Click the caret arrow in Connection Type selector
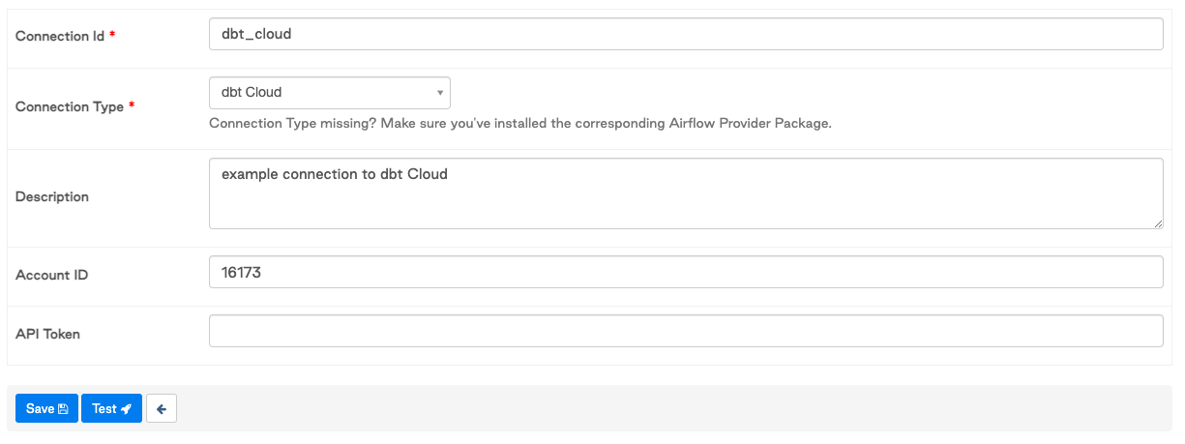1185x444 pixels. point(440,93)
